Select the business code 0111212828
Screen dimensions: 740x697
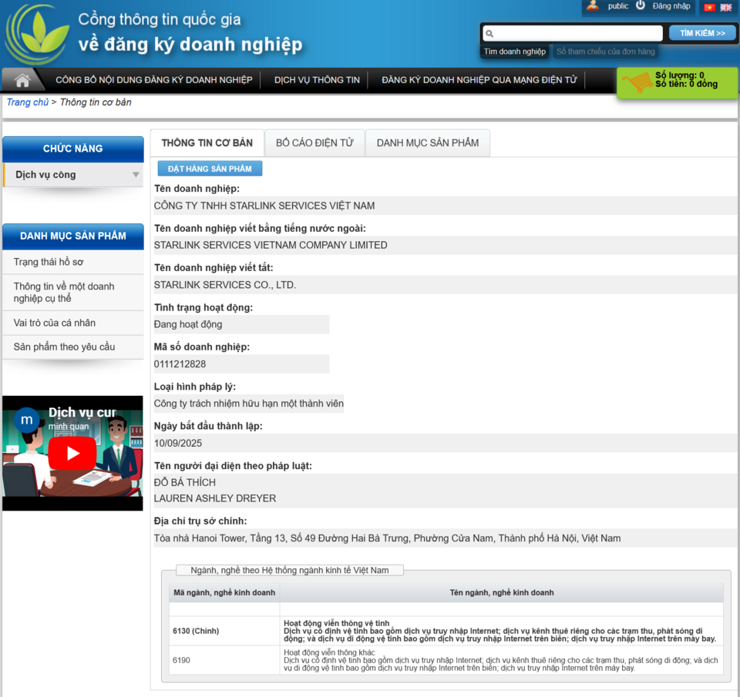[x=180, y=364]
